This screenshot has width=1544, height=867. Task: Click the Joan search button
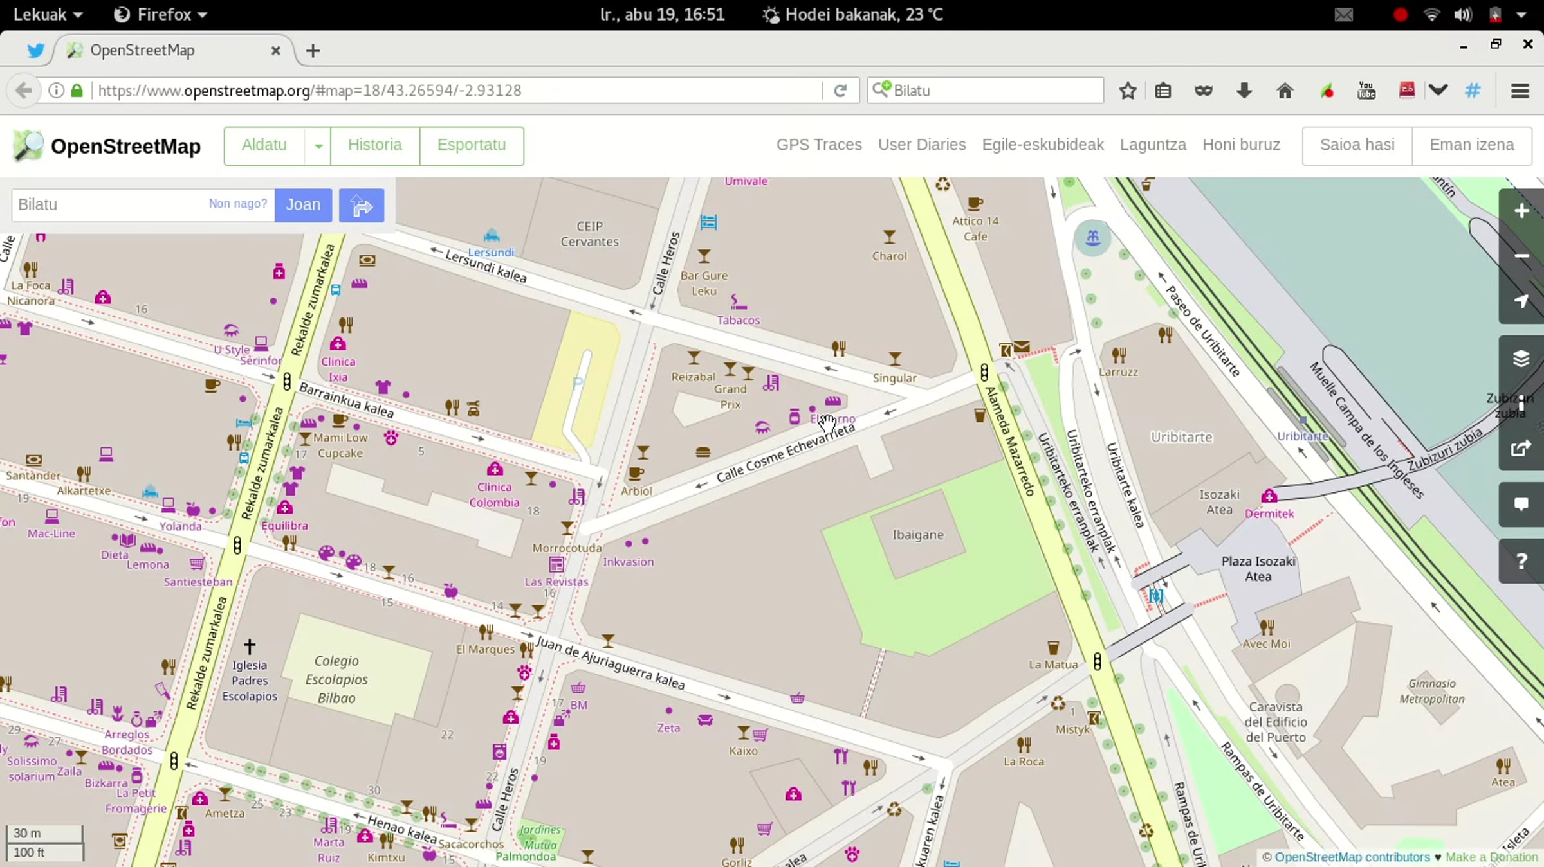point(303,205)
